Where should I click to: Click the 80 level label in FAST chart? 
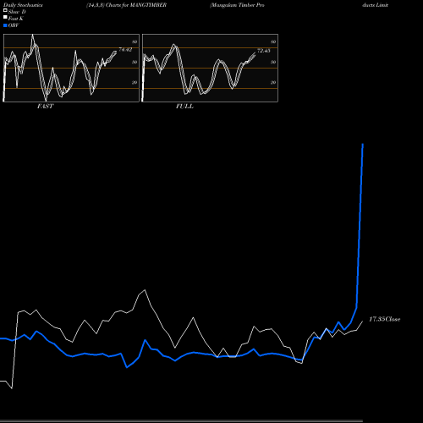[135, 41]
